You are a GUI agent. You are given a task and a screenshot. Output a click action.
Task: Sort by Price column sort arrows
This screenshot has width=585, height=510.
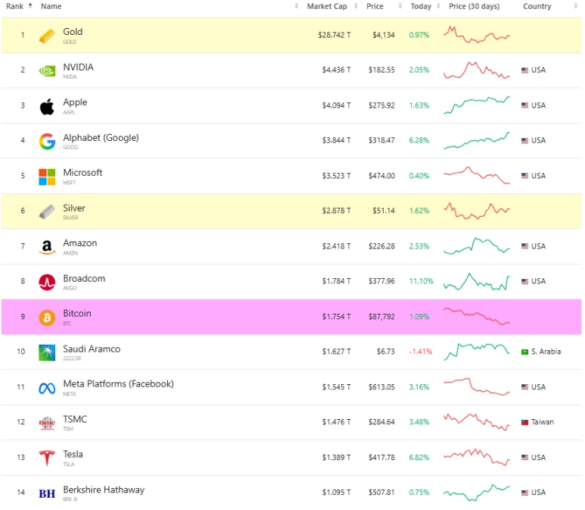click(400, 6)
